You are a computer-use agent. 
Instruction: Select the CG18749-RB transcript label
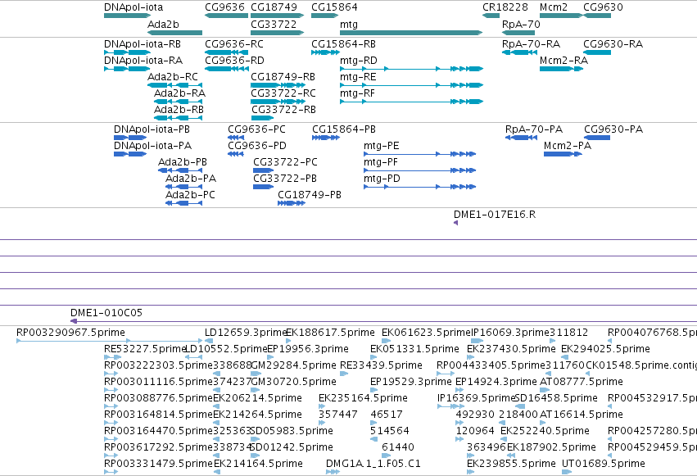[283, 77]
